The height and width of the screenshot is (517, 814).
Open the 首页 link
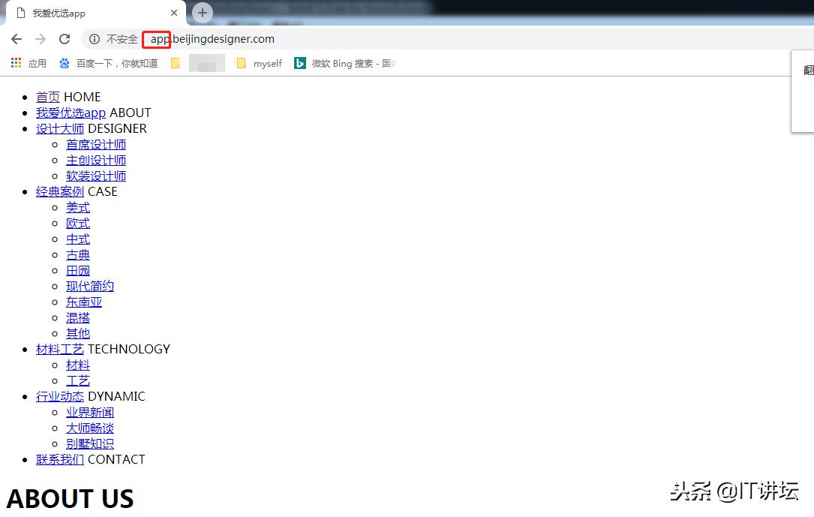tap(48, 97)
